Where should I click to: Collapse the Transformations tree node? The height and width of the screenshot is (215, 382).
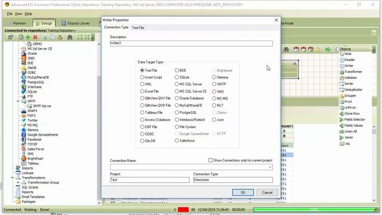point(13,178)
